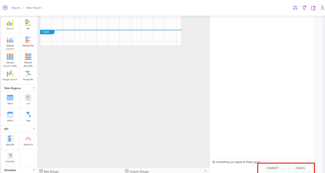Collapse the Data Regions section
Viewport: 325px width, 173px height.
(34, 88)
